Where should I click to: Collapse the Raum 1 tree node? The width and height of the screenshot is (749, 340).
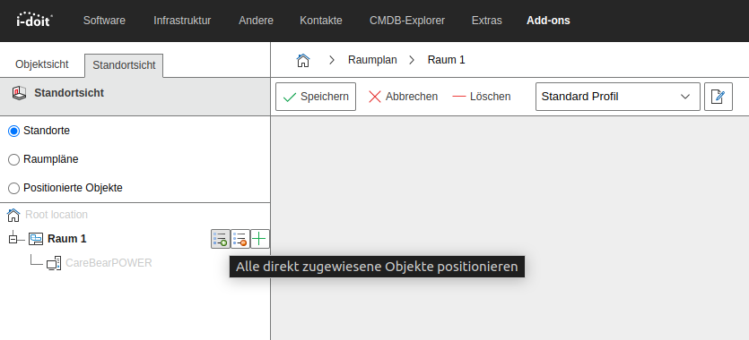[13, 239]
